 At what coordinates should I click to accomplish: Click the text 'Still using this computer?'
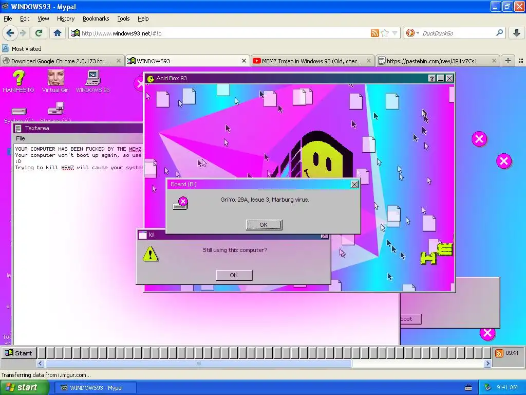(235, 250)
